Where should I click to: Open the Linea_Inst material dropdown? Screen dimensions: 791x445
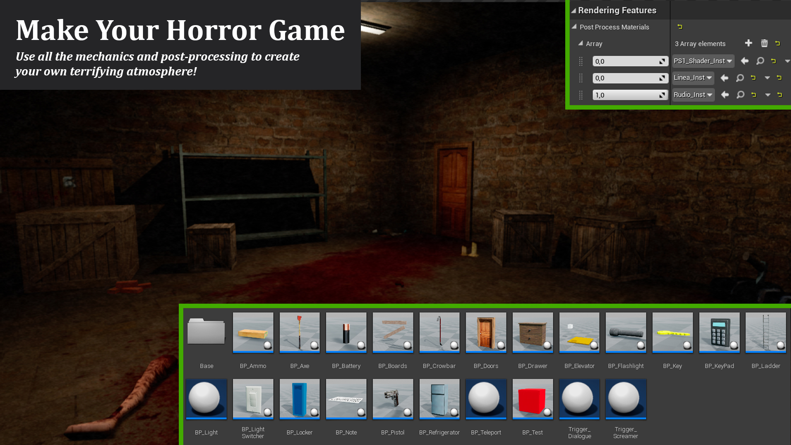[x=693, y=78]
